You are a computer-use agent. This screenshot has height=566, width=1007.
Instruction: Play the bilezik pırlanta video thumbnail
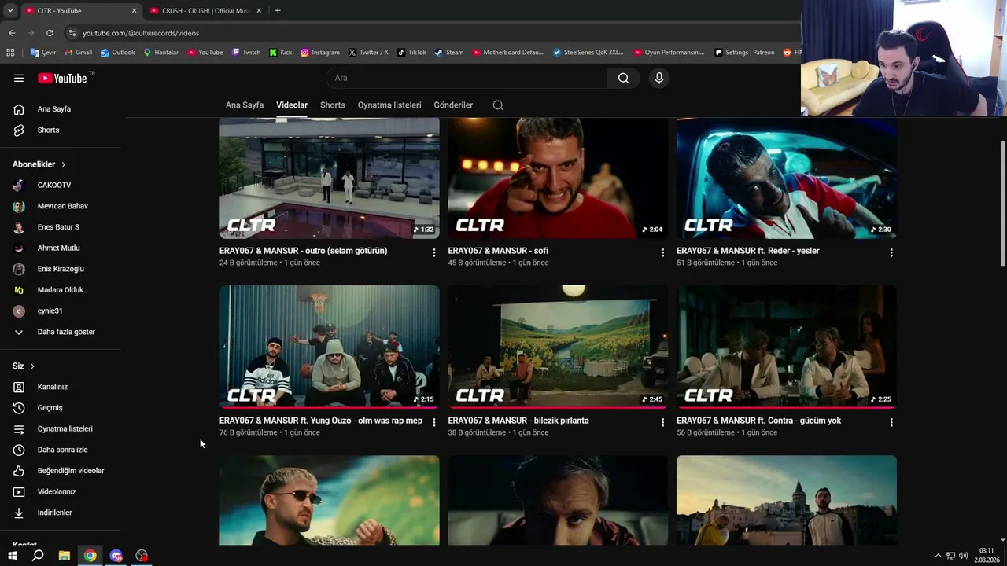558,347
